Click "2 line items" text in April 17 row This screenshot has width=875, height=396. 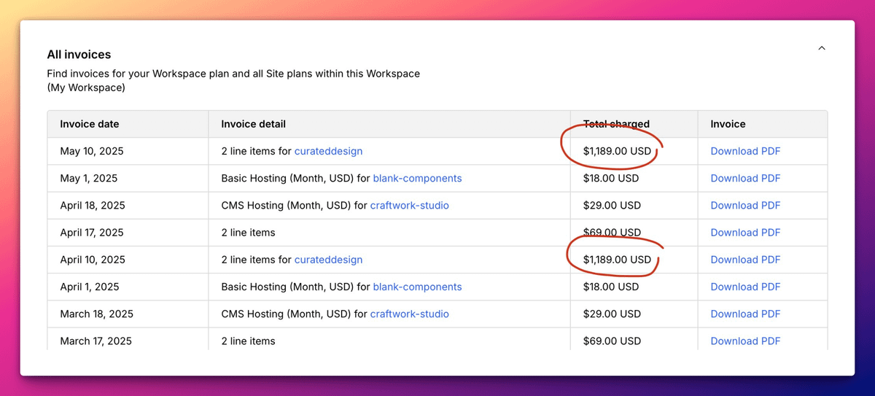[248, 232]
